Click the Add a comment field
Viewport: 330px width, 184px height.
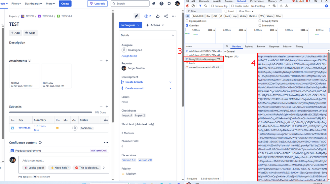(x=64, y=161)
